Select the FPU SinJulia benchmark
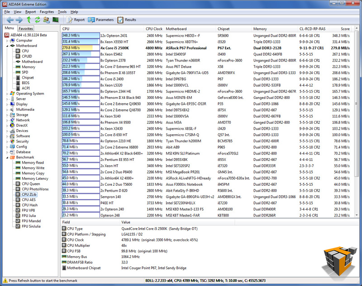 tap(31, 226)
